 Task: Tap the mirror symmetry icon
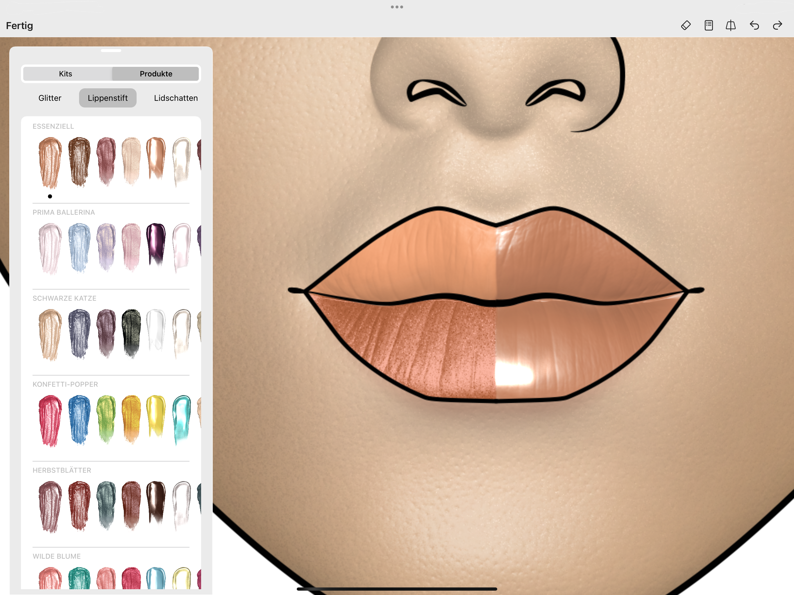(731, 26)
